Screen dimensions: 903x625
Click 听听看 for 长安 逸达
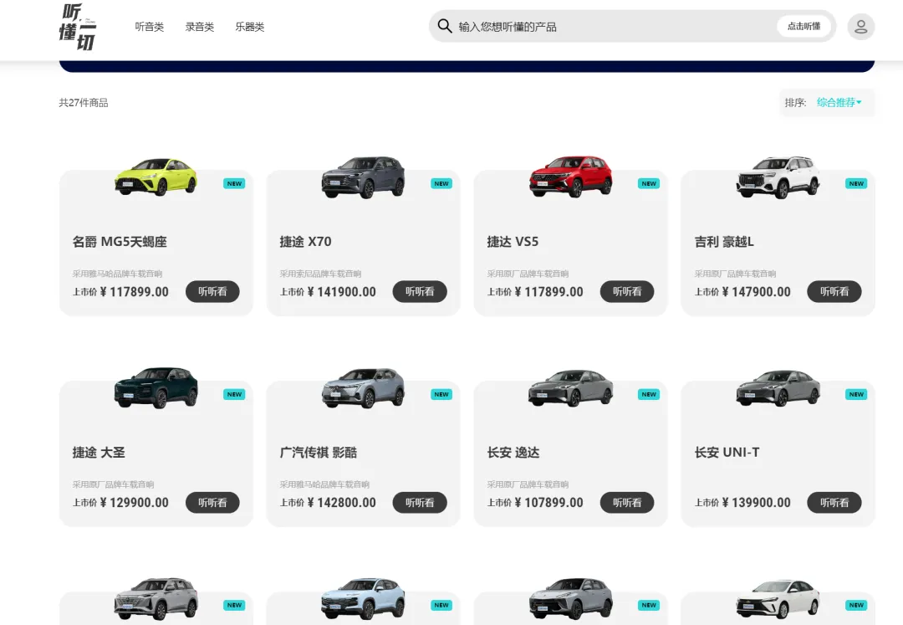[x=627, y=502]
